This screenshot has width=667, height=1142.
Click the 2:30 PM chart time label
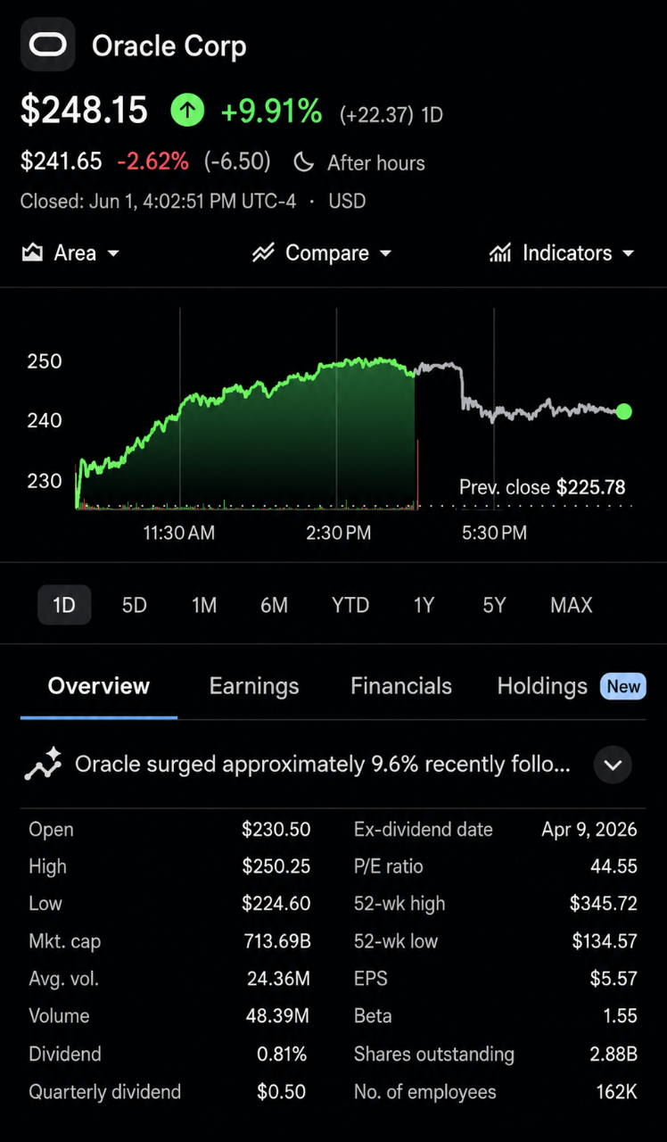pyautogui.click(x=339, y=534)
